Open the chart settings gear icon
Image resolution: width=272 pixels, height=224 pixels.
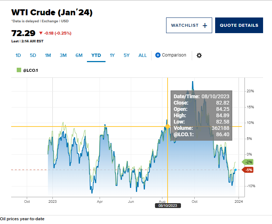[x=199, y=55]
